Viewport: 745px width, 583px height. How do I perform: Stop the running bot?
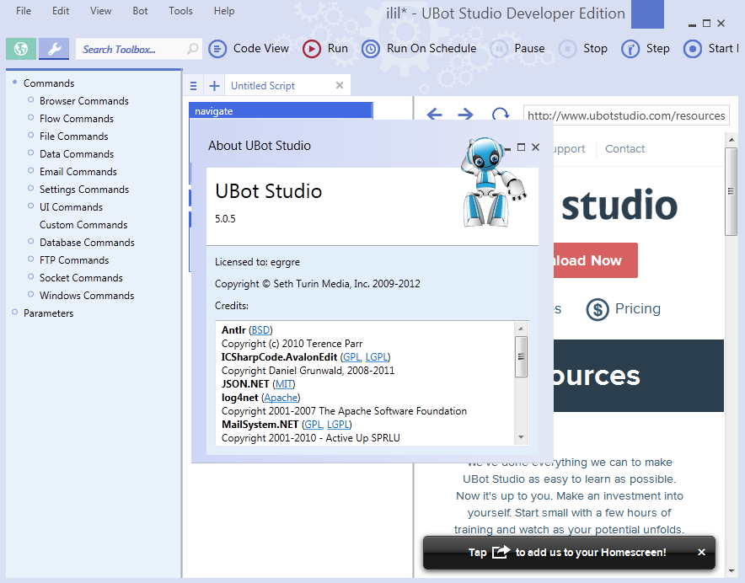pyautogui.click(x=582, y=48)
